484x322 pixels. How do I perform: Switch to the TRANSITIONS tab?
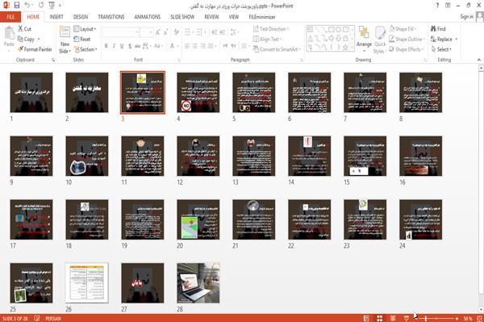(111, 17)
